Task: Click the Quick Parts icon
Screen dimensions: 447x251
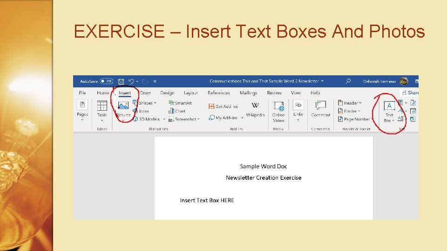Action: click(x=400, y=102)
